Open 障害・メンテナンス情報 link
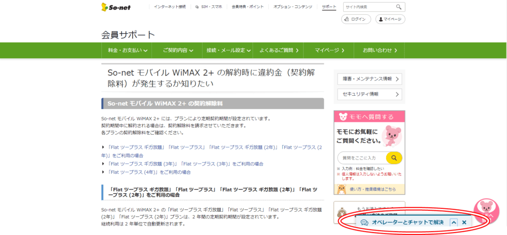 [x=369, y=78]
